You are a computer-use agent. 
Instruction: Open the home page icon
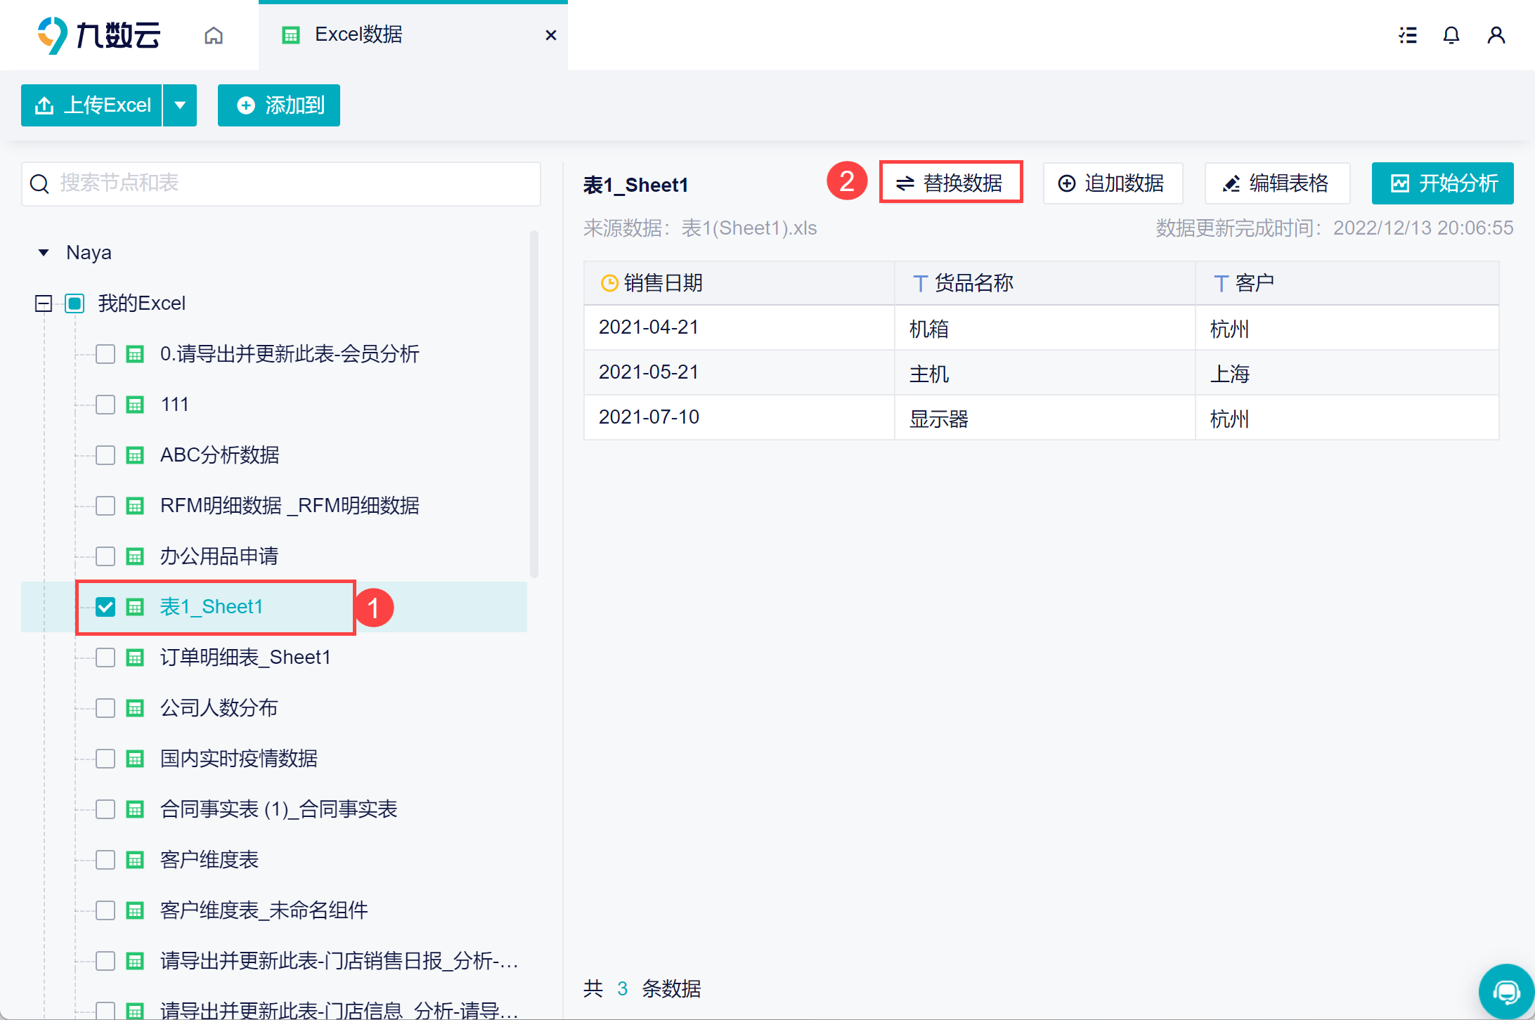coord(214,35)
